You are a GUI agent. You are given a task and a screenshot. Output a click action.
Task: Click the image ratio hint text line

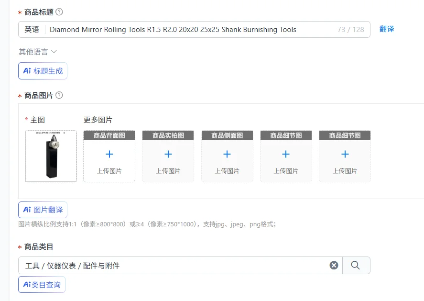click(x=147, y=224)
